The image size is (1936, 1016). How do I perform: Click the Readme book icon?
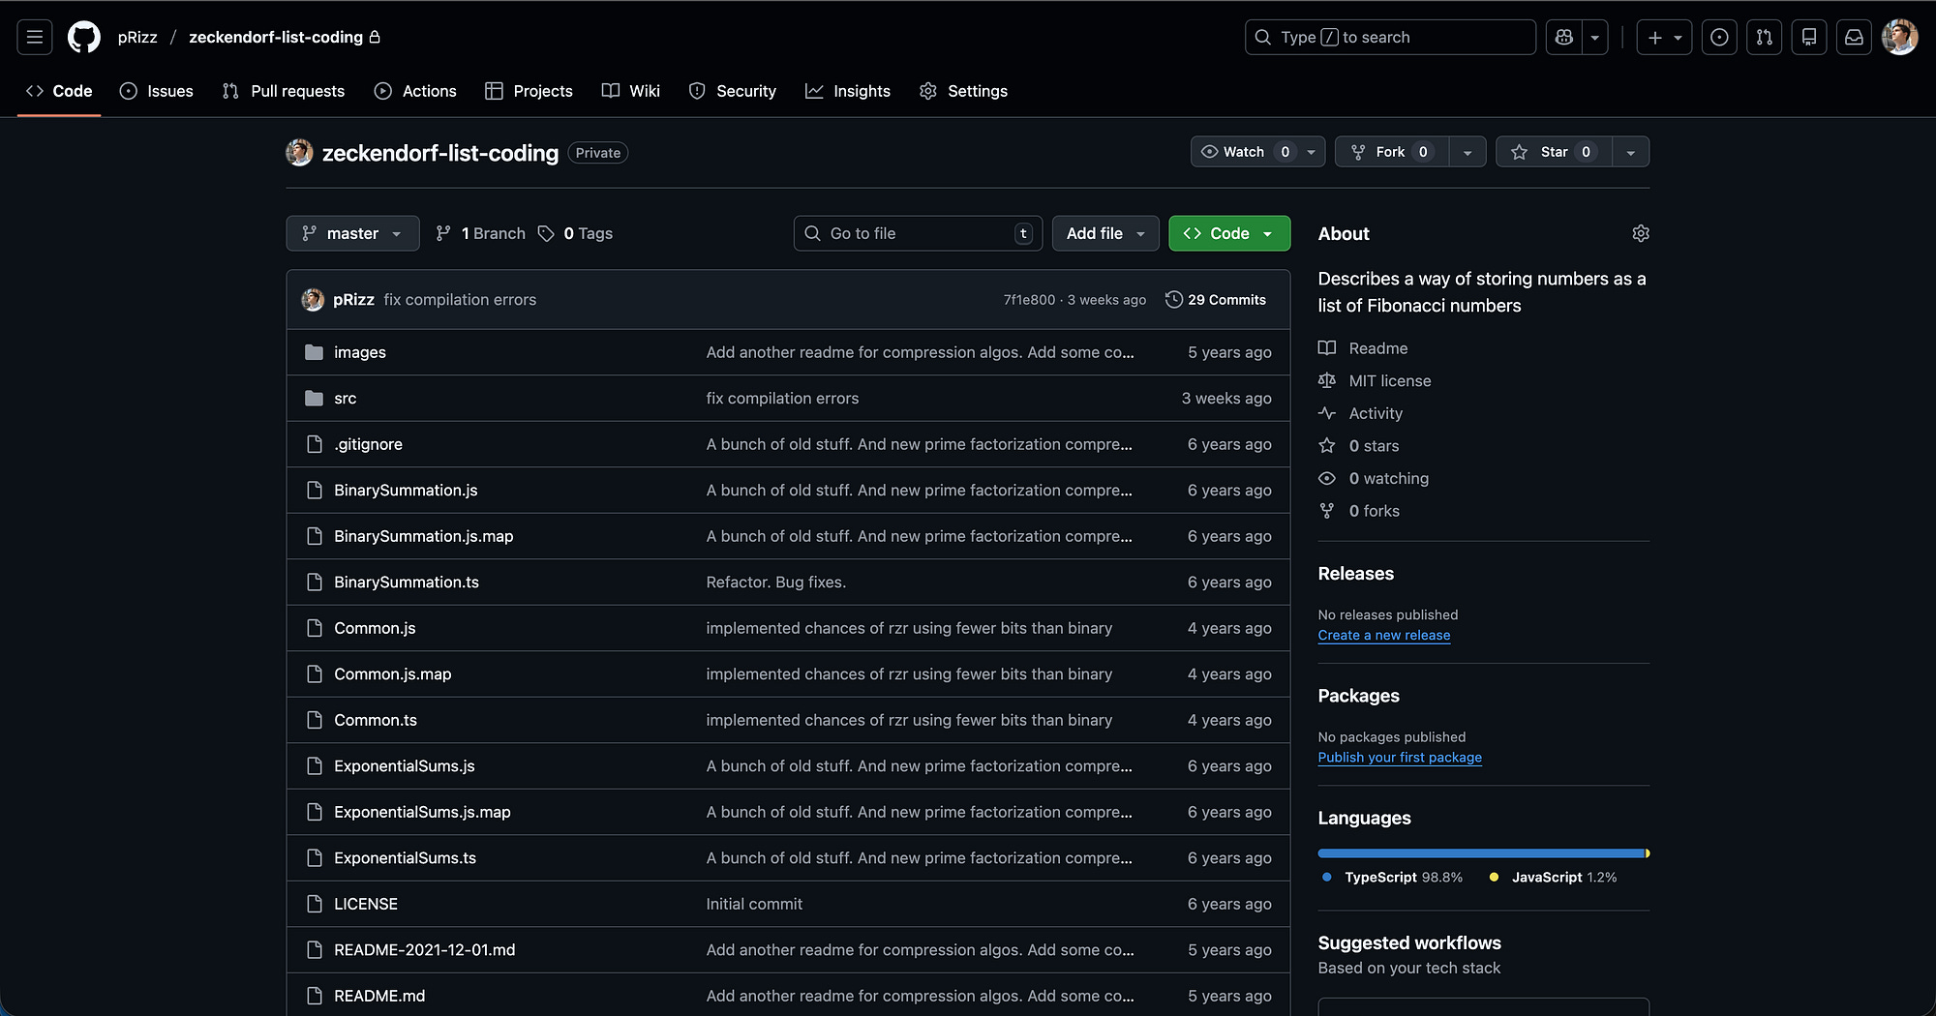(x=1327, y=348)
